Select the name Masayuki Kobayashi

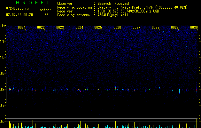(115, 4)
